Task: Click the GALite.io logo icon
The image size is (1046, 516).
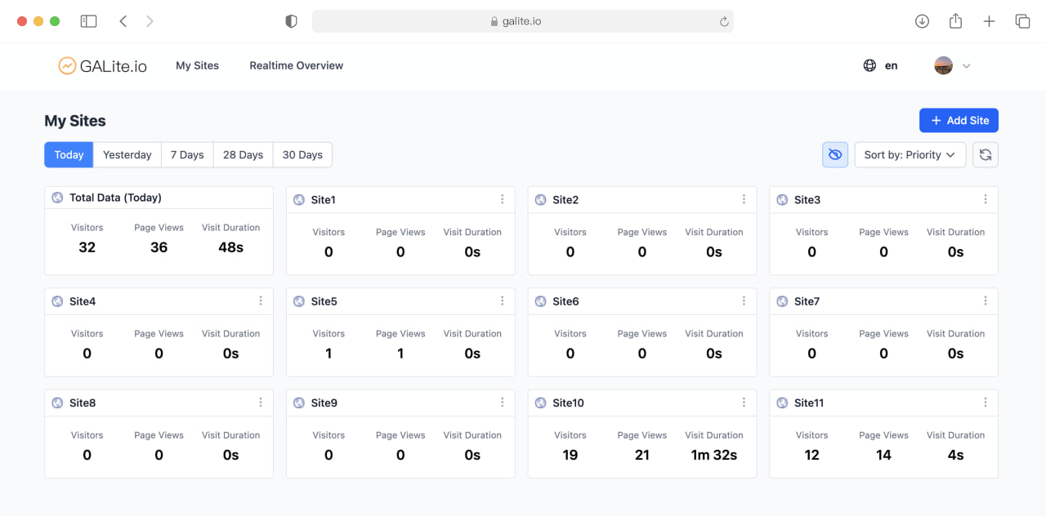Action: [67, 66]
